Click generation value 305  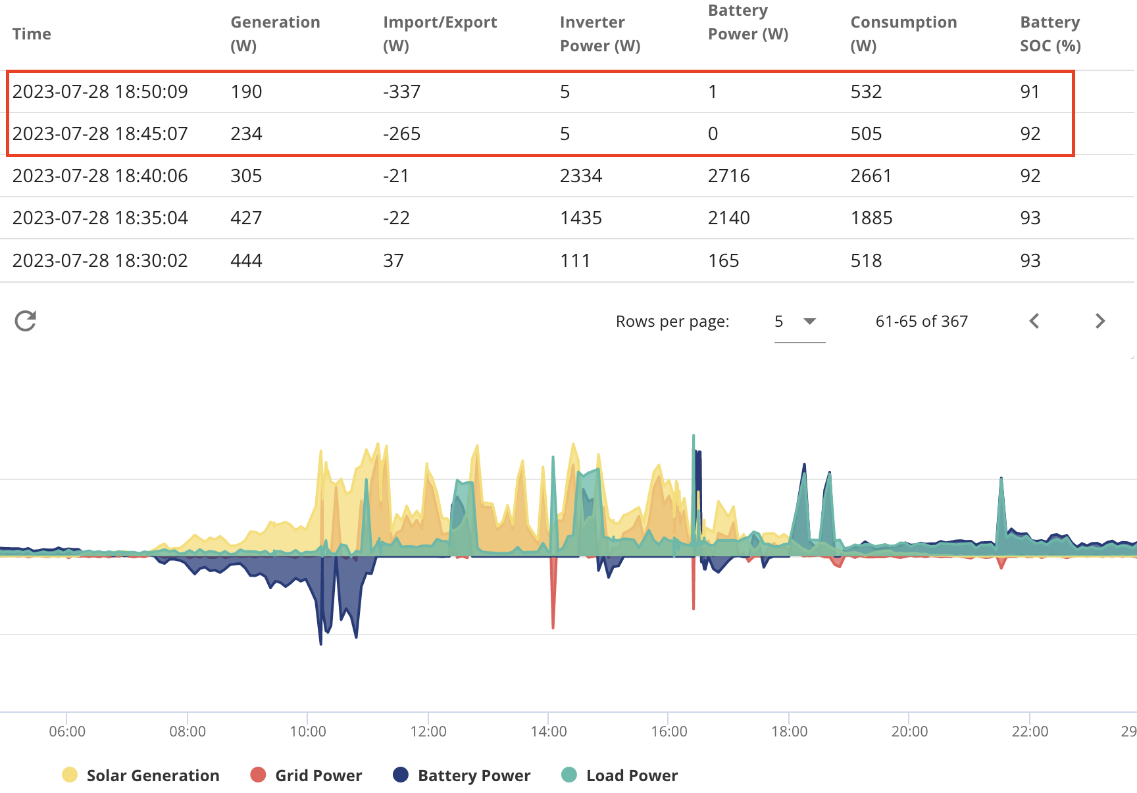point(246,176)
